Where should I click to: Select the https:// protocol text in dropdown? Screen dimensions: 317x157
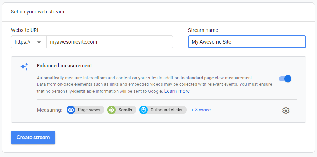coord(23,42)
